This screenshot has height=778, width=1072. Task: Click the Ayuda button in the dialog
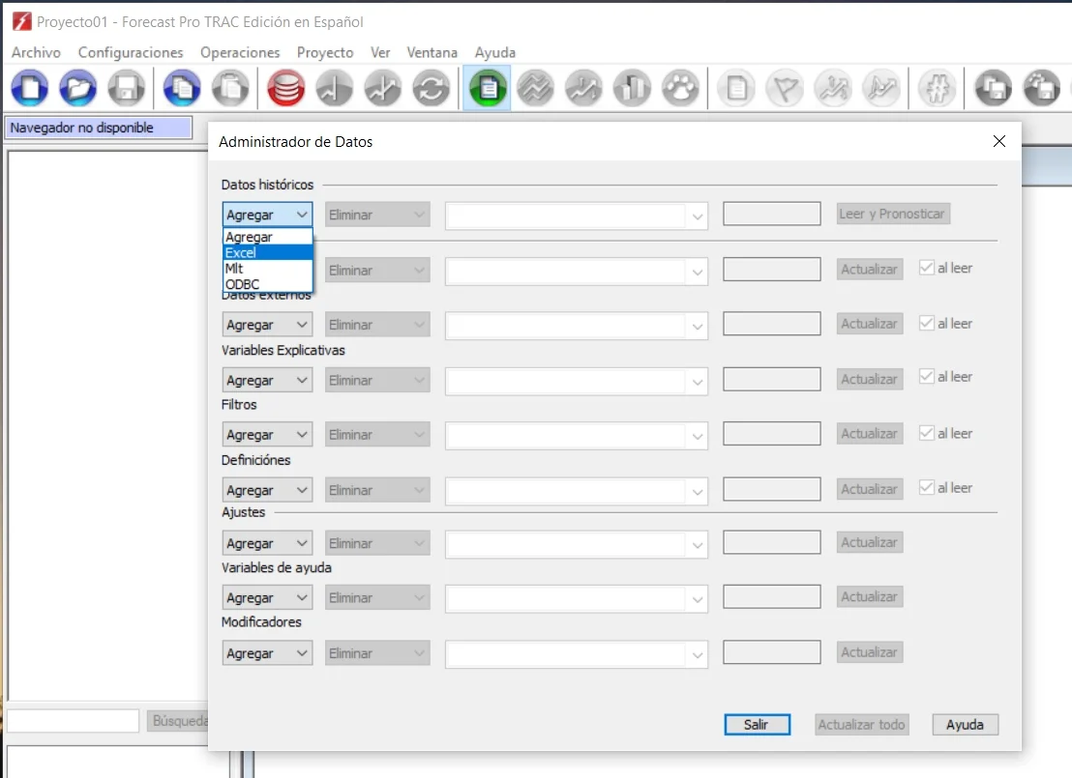[x=965, y=724]
